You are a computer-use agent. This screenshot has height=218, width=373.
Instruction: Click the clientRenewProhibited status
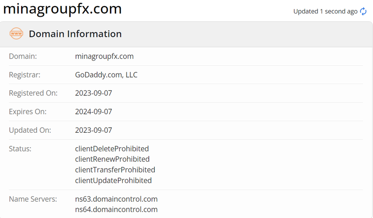112,159
